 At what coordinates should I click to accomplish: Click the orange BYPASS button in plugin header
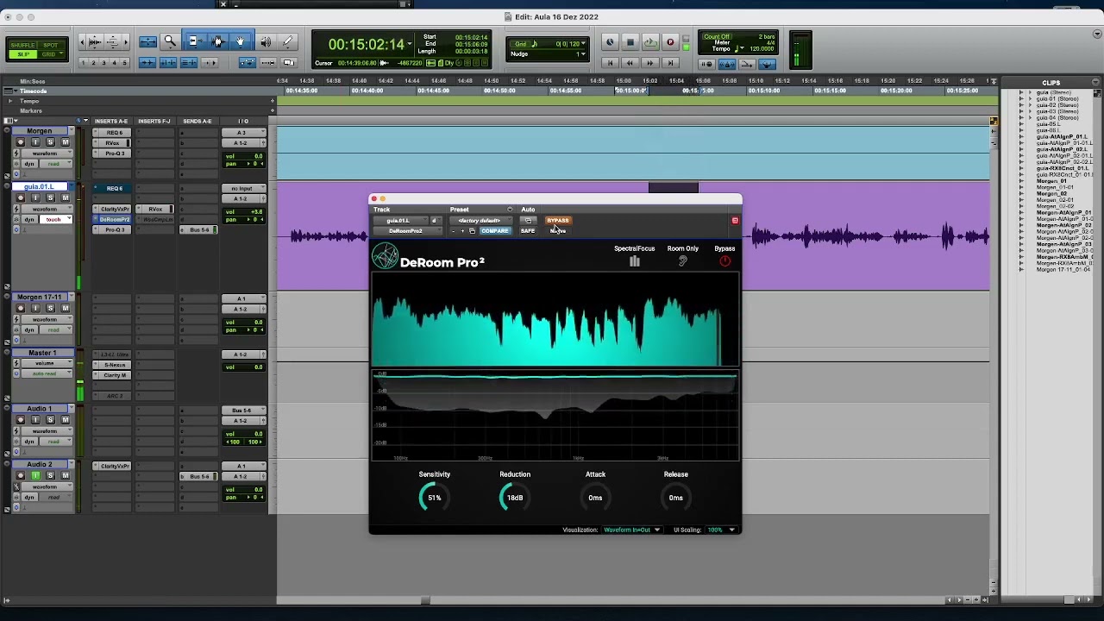click(558, 221)
